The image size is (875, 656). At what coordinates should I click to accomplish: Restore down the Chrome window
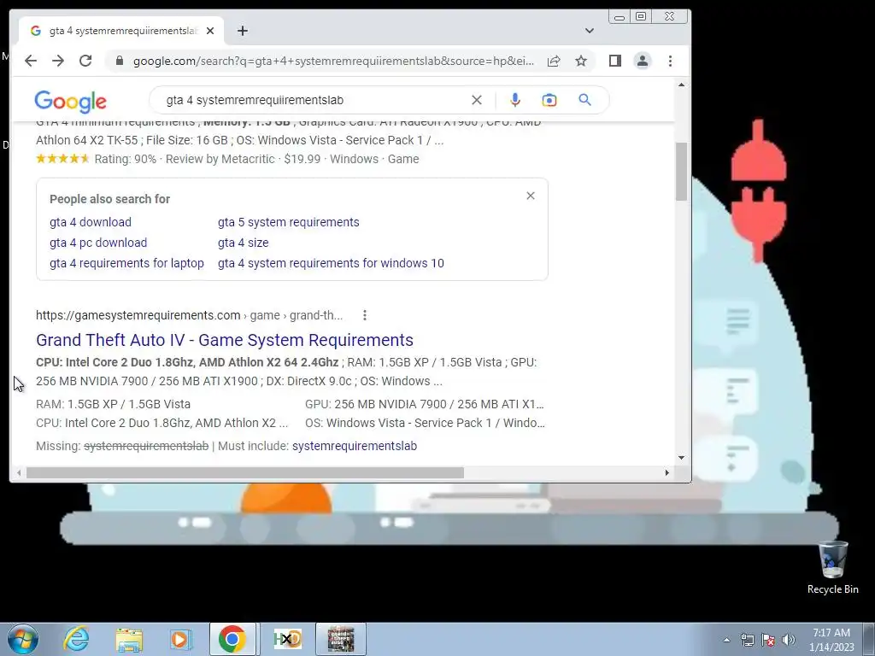pos(641,17)
